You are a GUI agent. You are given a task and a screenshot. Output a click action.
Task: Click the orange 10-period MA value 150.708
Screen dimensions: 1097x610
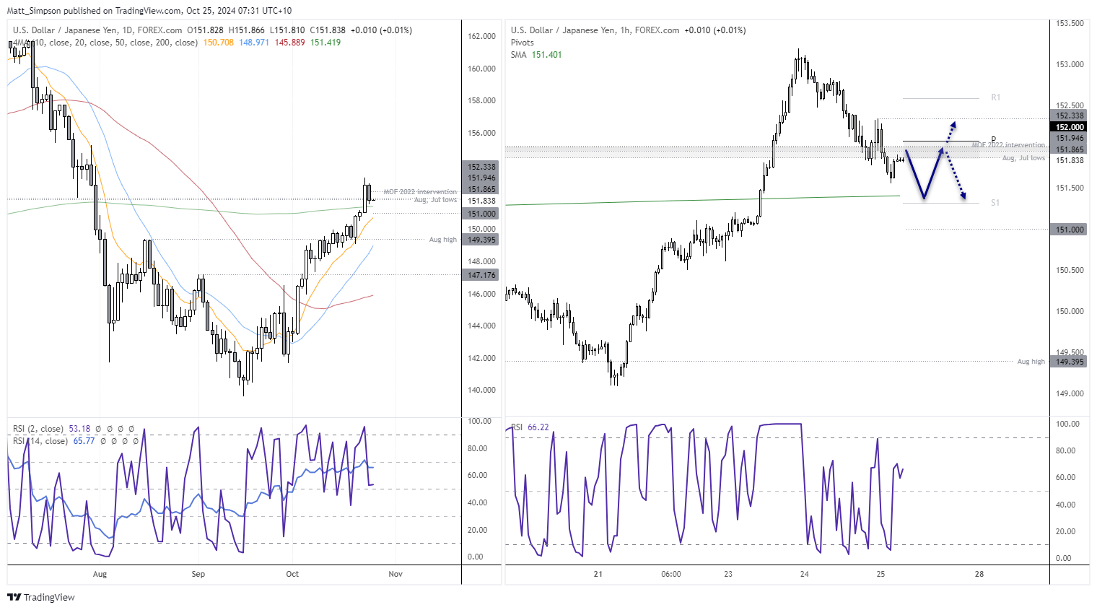pos(219,43)
